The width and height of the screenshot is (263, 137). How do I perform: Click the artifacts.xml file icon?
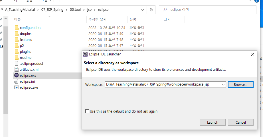pos(17,70)
